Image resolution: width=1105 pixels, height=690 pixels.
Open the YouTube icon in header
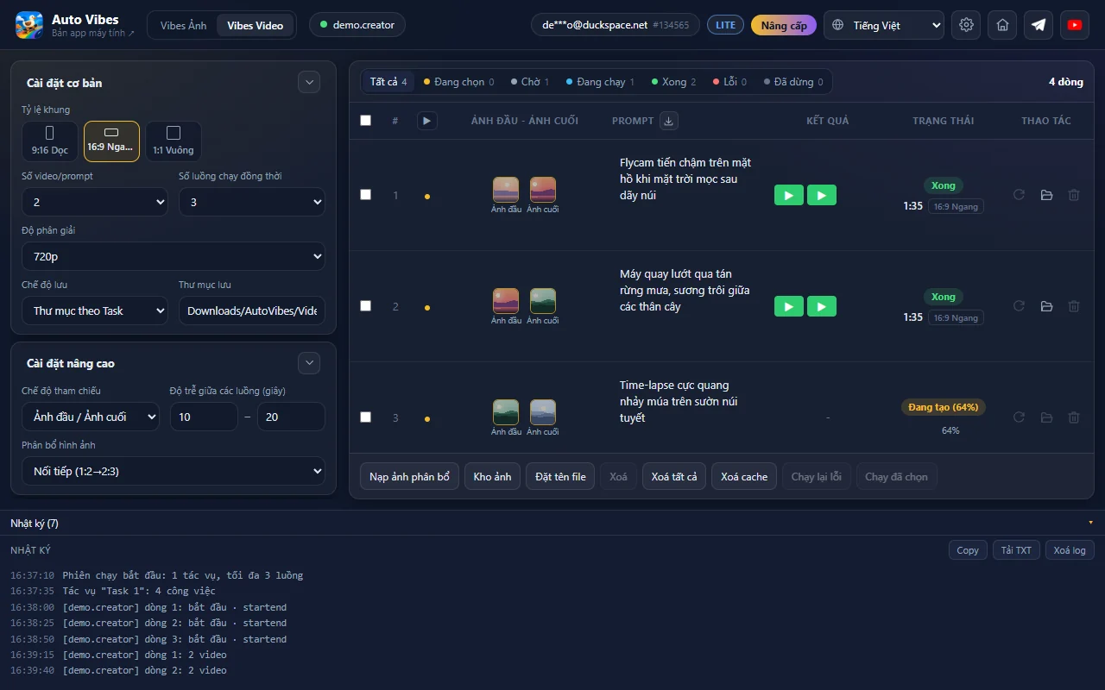[x=1075, y=25]
